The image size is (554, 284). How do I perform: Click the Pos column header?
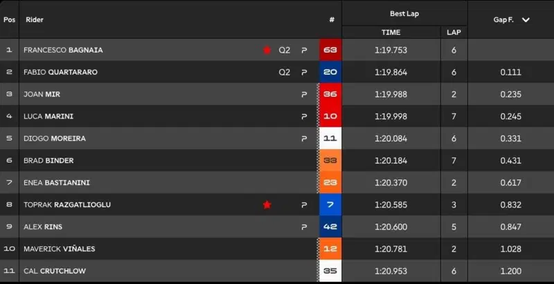point(9,20)
